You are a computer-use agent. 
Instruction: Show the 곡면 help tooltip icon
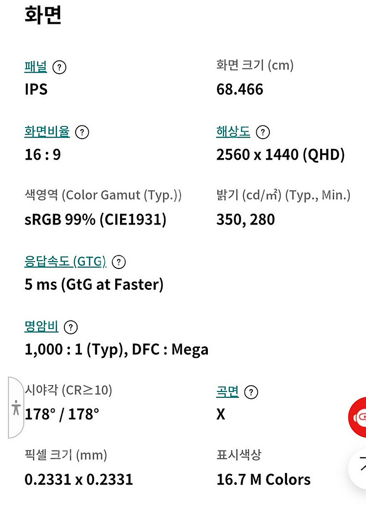tap(251, 392)
